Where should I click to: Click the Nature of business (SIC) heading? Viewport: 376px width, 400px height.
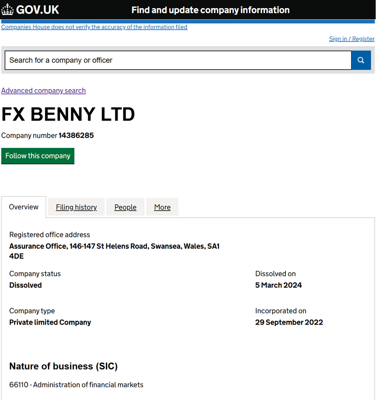coord(63,367)
